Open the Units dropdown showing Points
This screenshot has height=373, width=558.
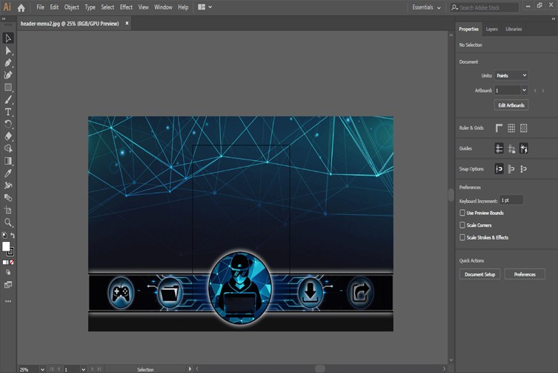[511, 76]
